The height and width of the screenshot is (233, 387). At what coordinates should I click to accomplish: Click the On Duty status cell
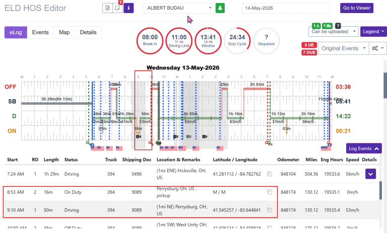[73, 192]
